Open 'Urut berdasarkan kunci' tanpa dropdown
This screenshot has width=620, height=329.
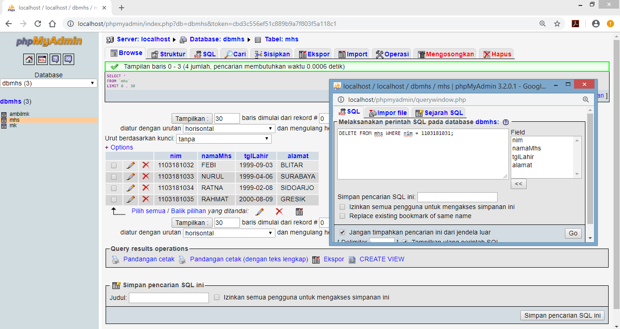click(224, 139)
